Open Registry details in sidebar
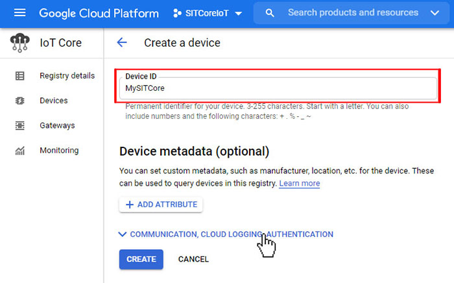The height and width of the screenshot is (283, 454). point(67,75)
